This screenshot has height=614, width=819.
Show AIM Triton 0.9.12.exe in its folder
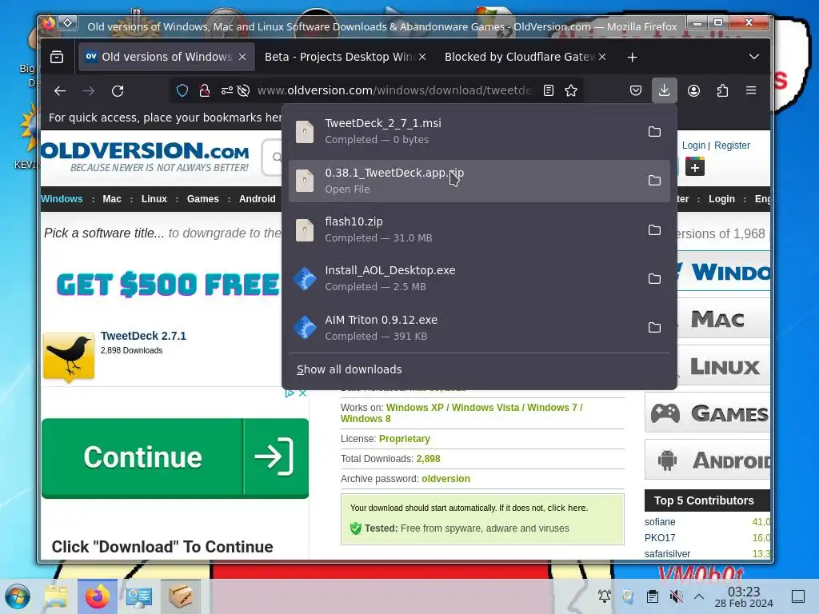pyautogui.click(x=654, y=328)
